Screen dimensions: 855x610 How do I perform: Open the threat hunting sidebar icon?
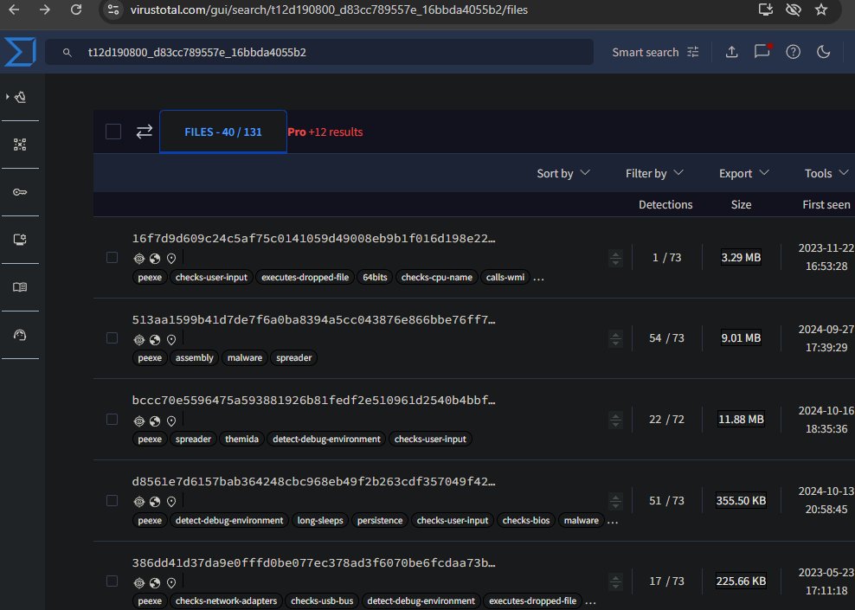pos(21,97)
